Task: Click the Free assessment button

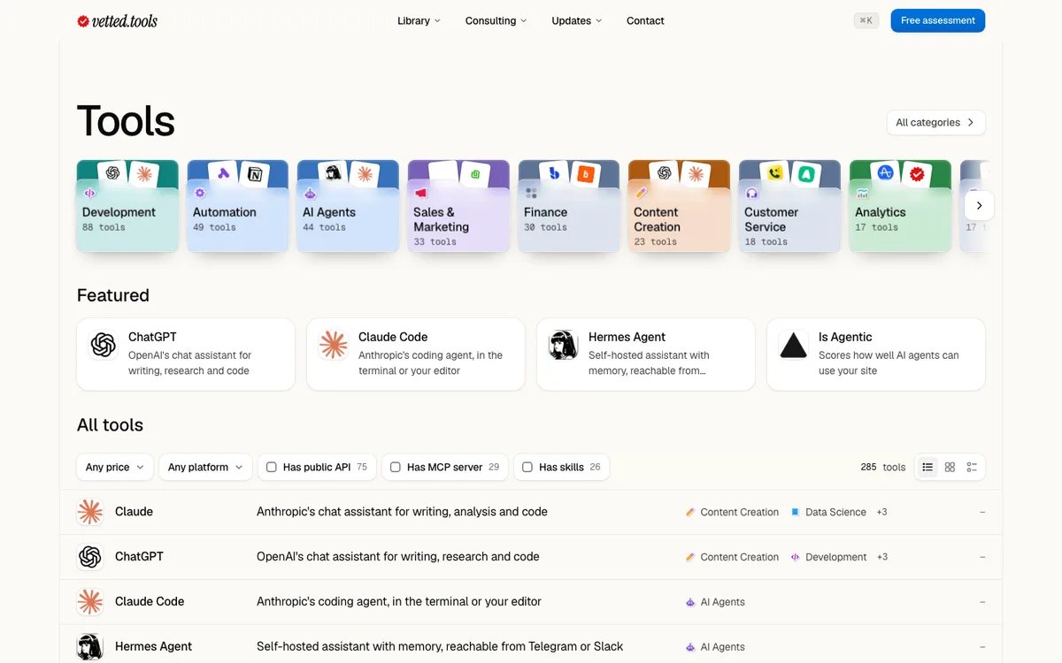Action: [x=937, y=20]
